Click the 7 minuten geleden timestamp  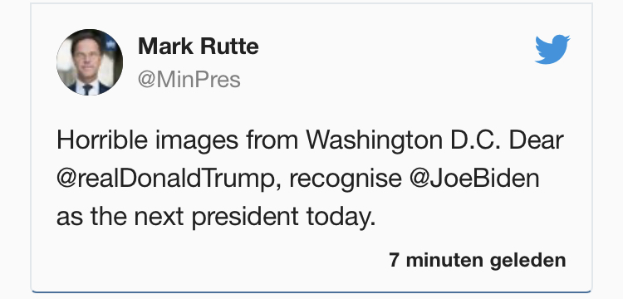pos(477,260)
